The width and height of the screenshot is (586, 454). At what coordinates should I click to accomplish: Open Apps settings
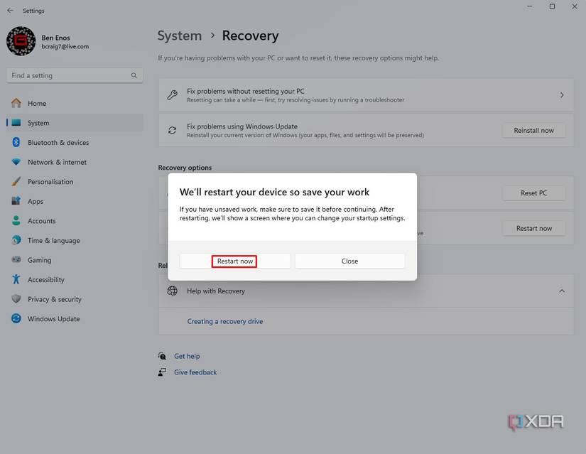[75, 201]
